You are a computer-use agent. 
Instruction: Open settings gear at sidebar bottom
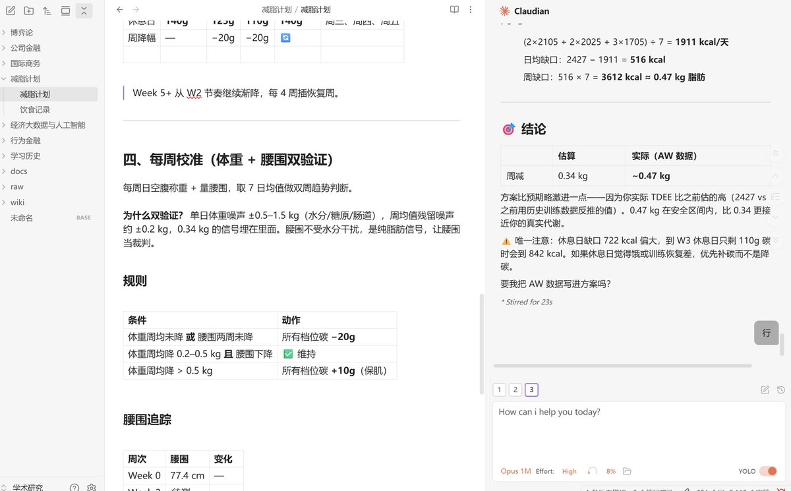click(92, 488)
